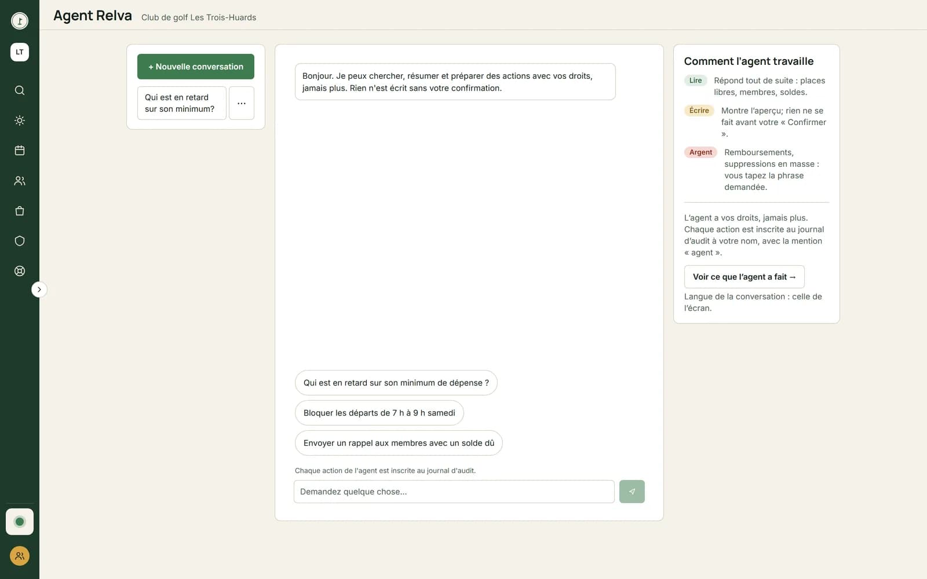Click the Bonjour greeting message bubble
This screenshot has width=927, height=579.
point(455,82)
